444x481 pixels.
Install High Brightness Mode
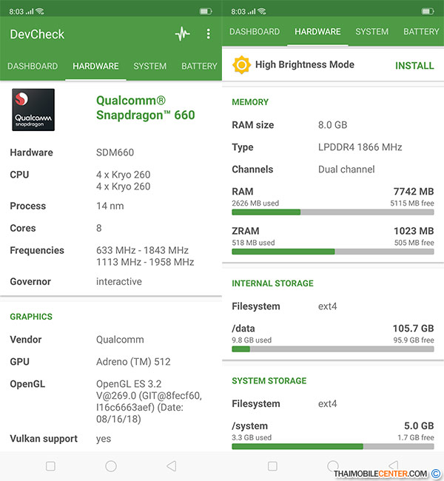coord(414,66)
